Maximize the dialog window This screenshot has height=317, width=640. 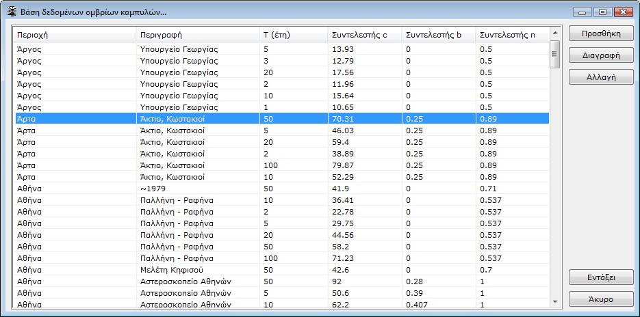603,12
